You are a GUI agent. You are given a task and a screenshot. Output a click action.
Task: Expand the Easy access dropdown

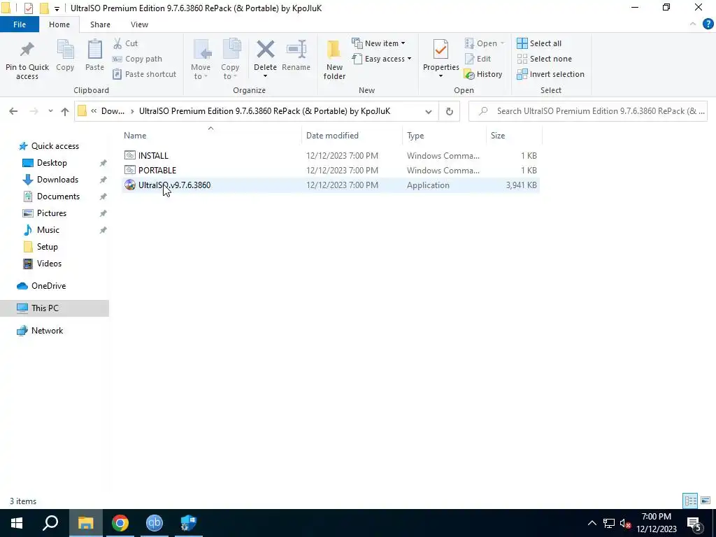382,59
